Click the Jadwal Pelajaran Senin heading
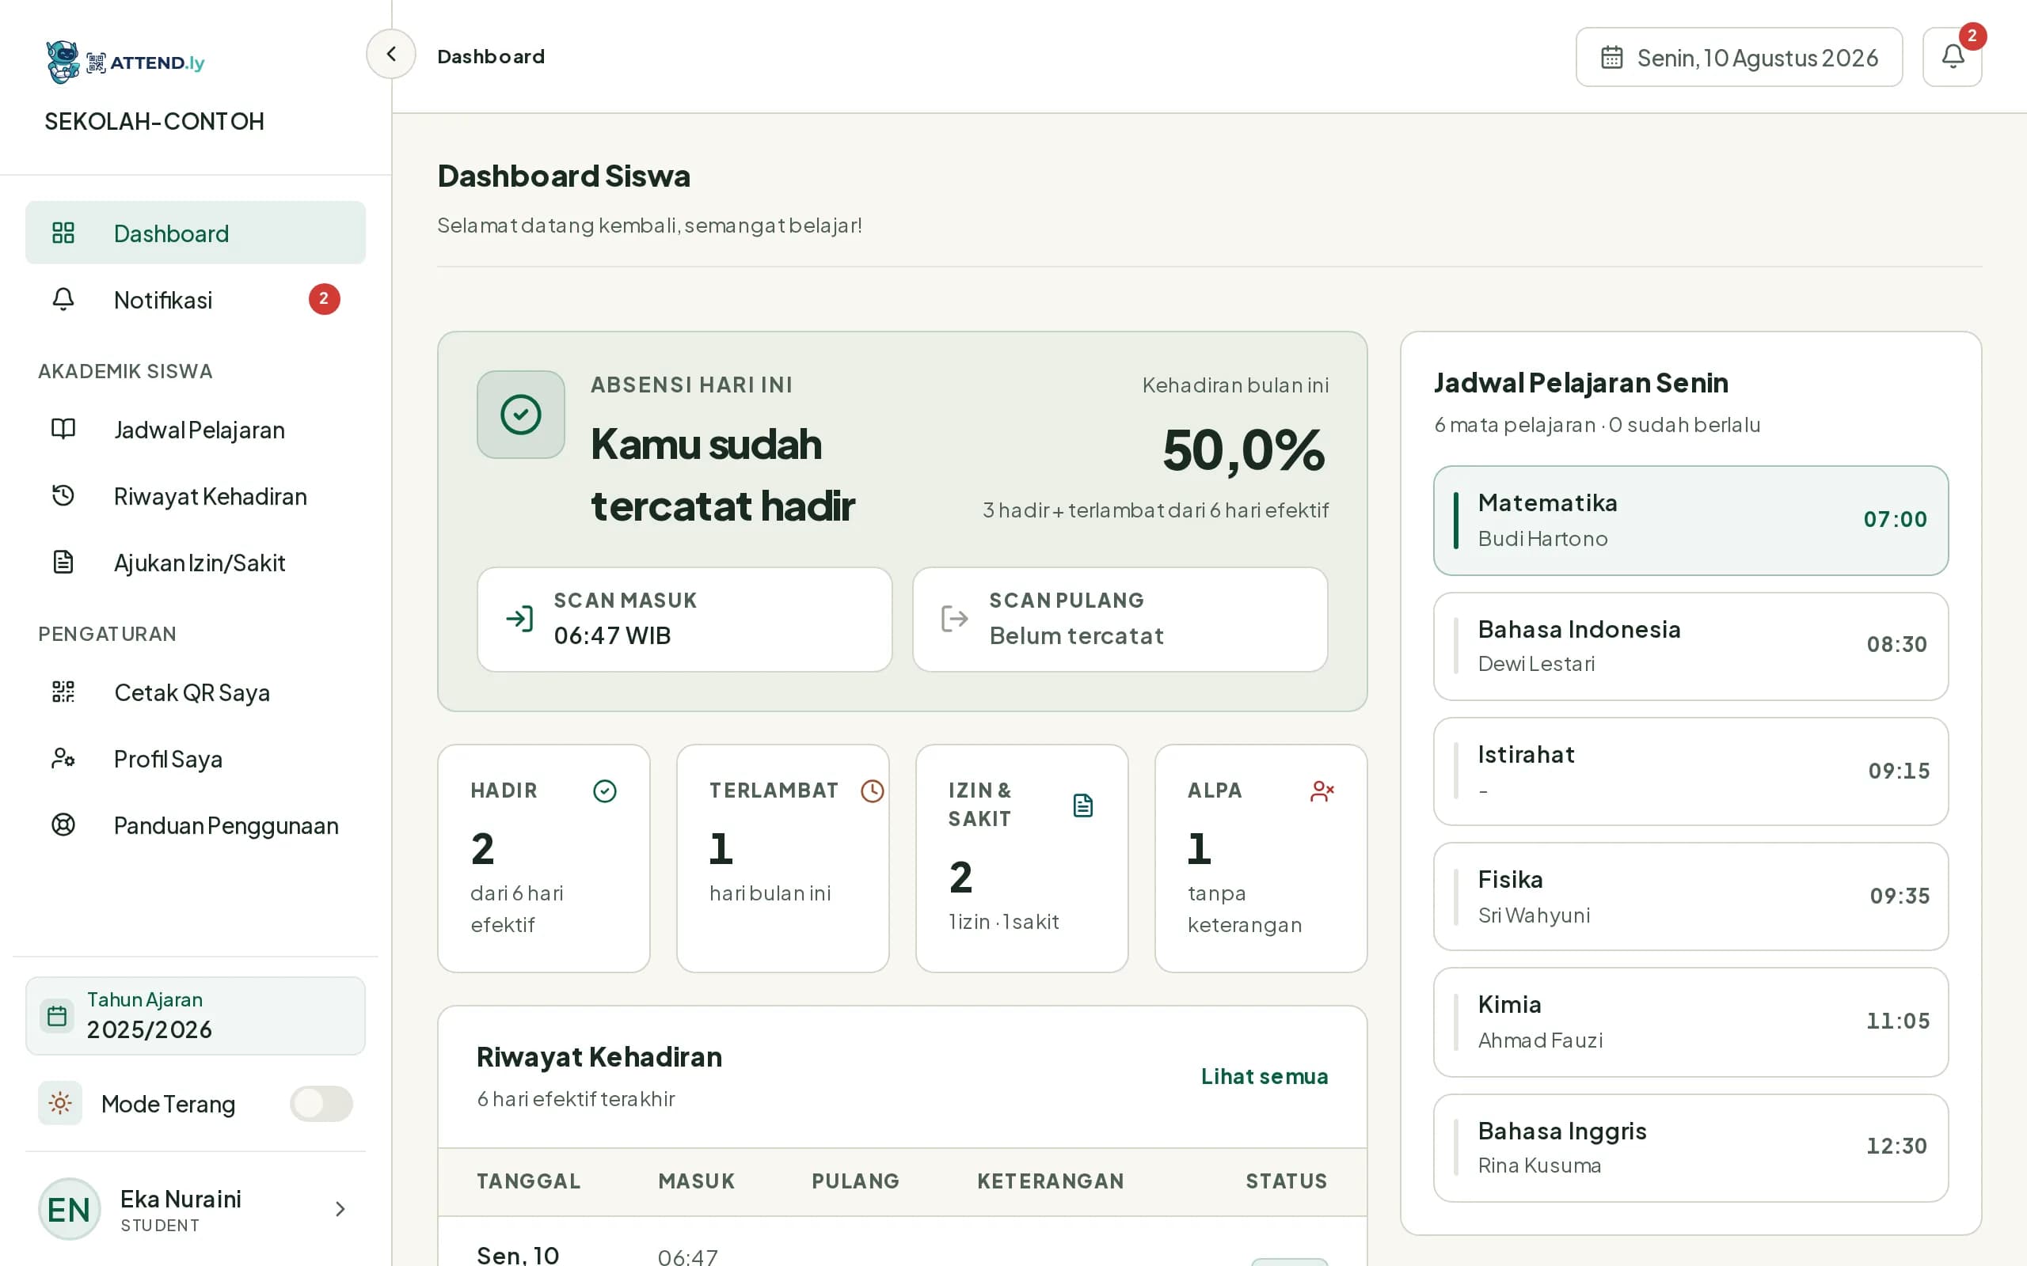 [1580, 383]
